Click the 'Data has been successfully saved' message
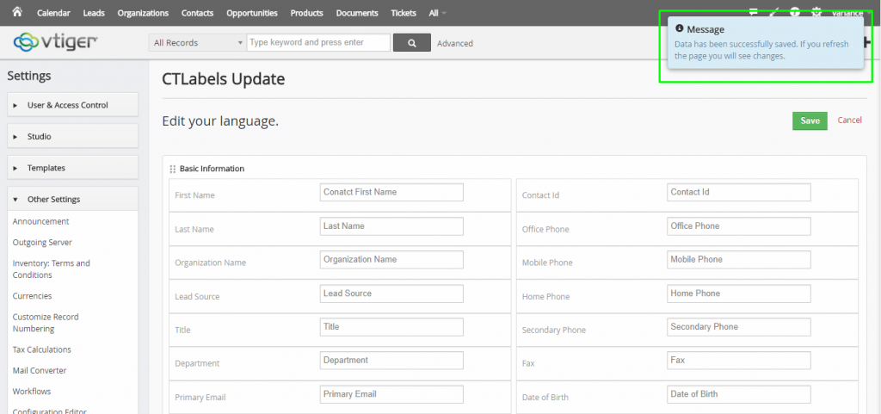 (761, 50)
